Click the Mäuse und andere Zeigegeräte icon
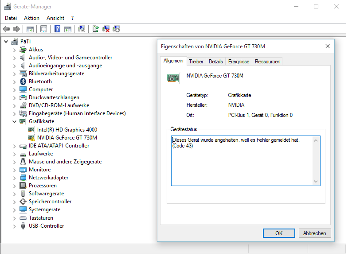 tap(23, 162)
